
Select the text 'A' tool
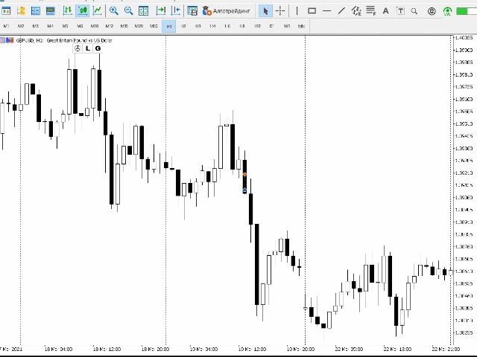click(x=386, y=11)
